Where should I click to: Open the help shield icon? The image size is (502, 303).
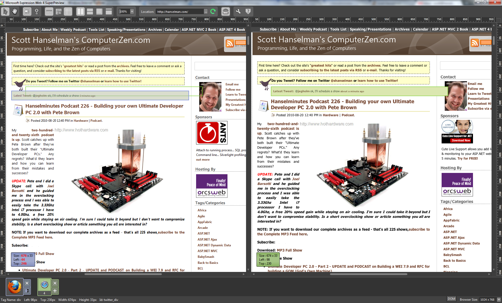pyautogui.click(x=248, y=11)
